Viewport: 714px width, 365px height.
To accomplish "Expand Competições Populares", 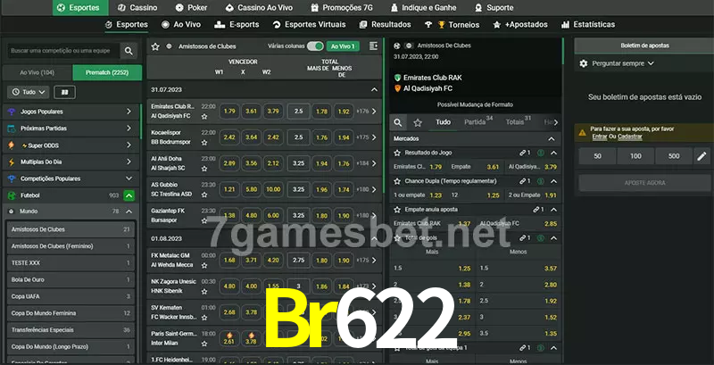I will coord(129,178).
